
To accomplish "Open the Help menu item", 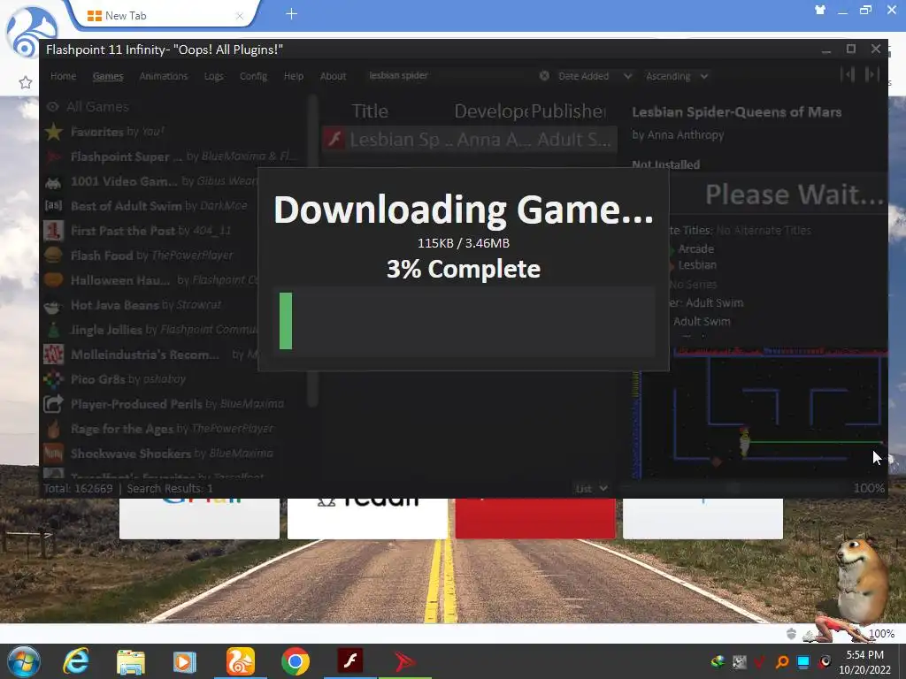I will coord(294,76).
